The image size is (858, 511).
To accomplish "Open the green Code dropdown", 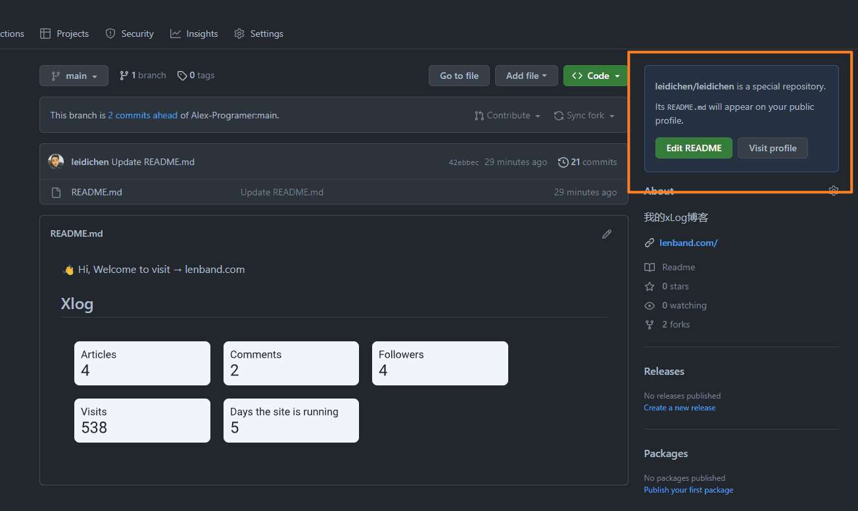I will click(595, 76).
